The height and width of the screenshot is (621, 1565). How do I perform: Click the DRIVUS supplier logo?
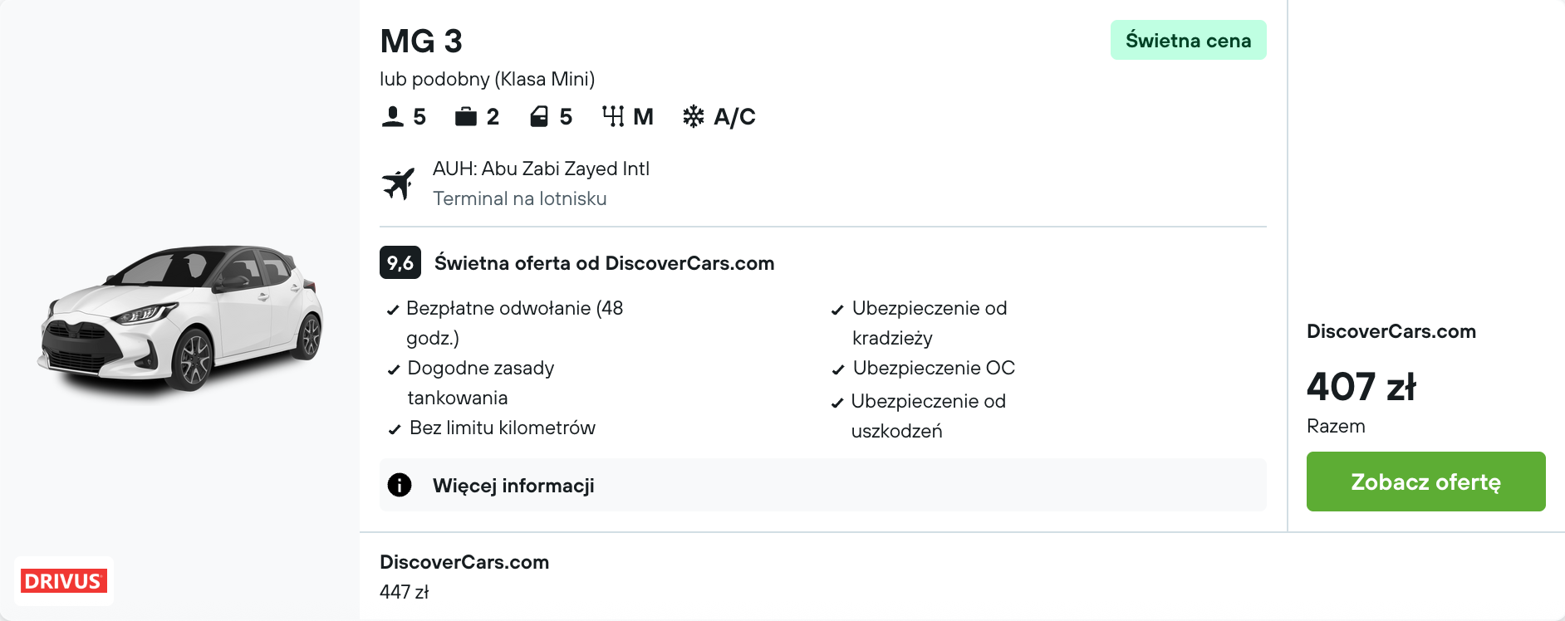(x=64, y=581)
